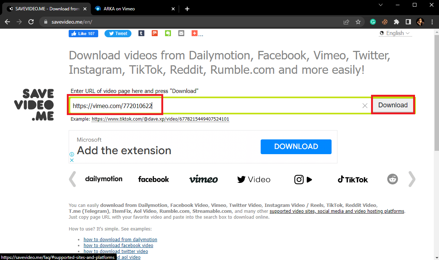Viewport: 439px width, 260px height.
Task: Select the TikTok logo
Action: click(x=353, y=180)
